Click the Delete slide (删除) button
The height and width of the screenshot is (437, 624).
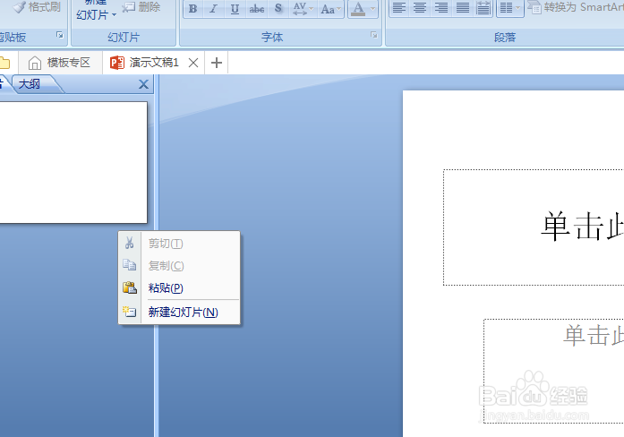[141, 7]
